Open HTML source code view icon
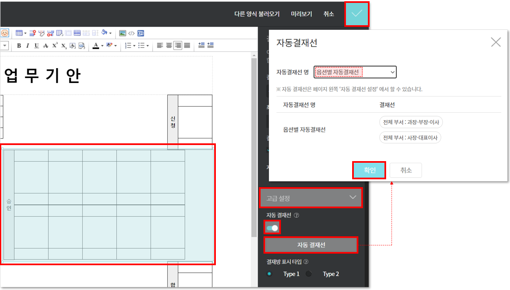 131,33
